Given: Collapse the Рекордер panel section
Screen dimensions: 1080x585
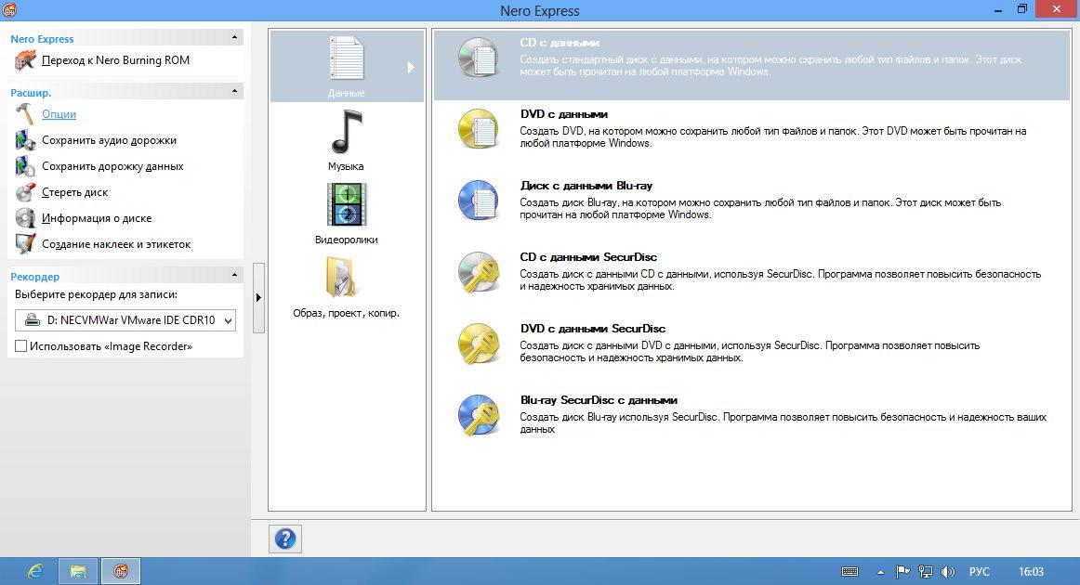Looking at the screenshot, I should (234, 275).
